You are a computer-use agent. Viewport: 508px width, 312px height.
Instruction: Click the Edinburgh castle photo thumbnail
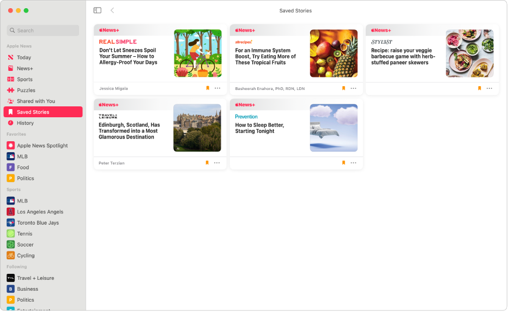tap(197, 128)
